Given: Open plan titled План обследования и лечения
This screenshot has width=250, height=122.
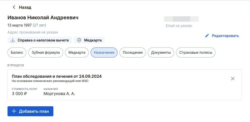Looking at the screenshot, I should [57, 76].
